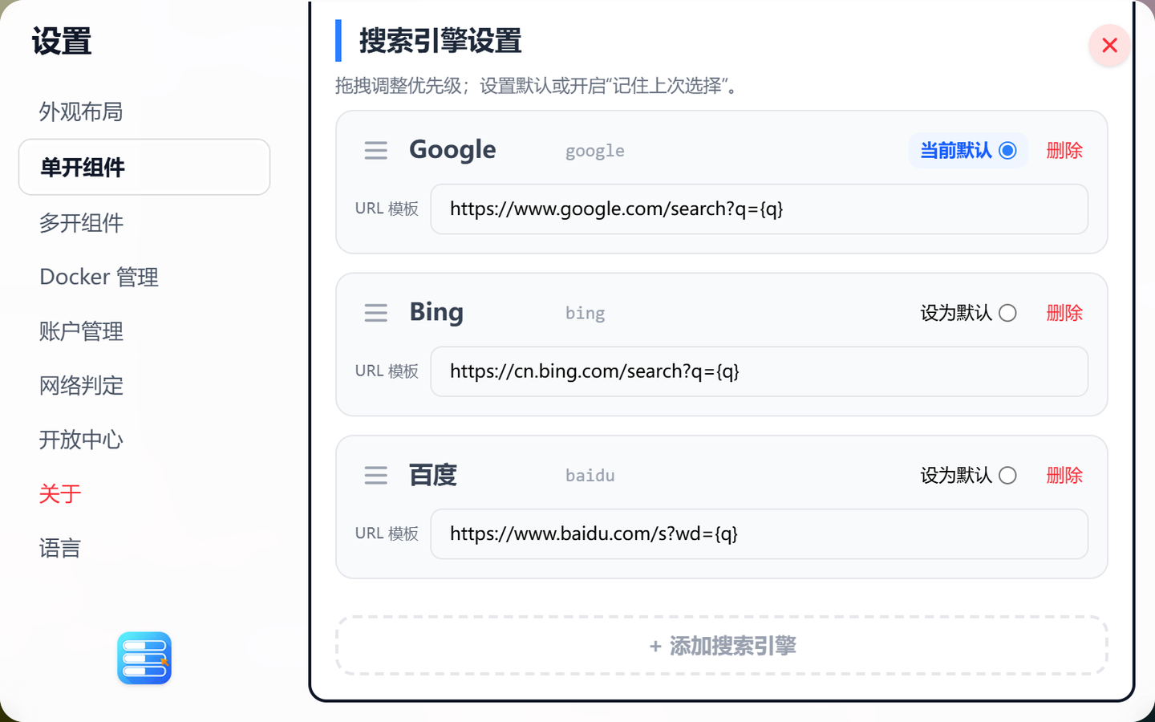Open the 开放中心 section
Image resolution: width=1155 pixels, height=722 pixels.
(x=81, y=440)
